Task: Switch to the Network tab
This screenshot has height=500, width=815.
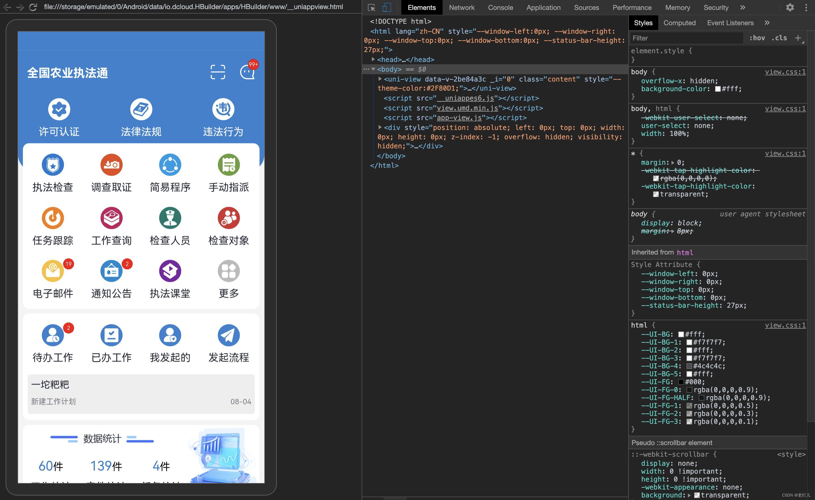Action: [462, 7]
